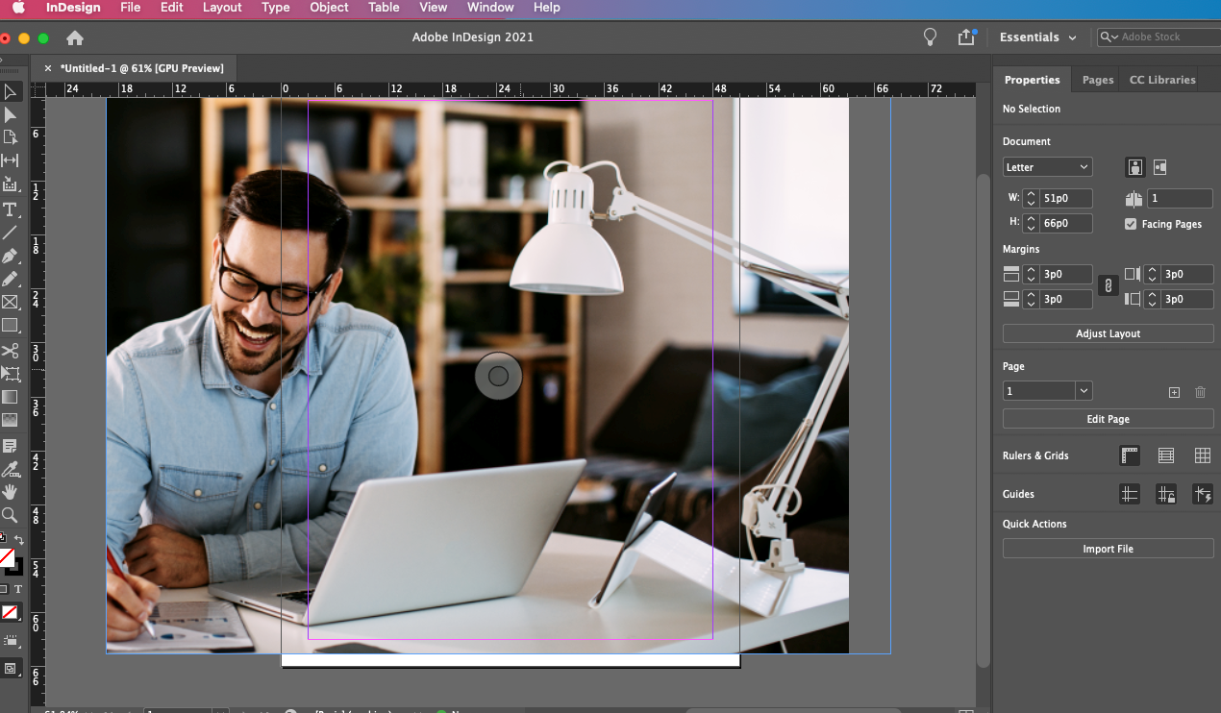Open the Letter page size dropdown

click(x=1047, y=167)
